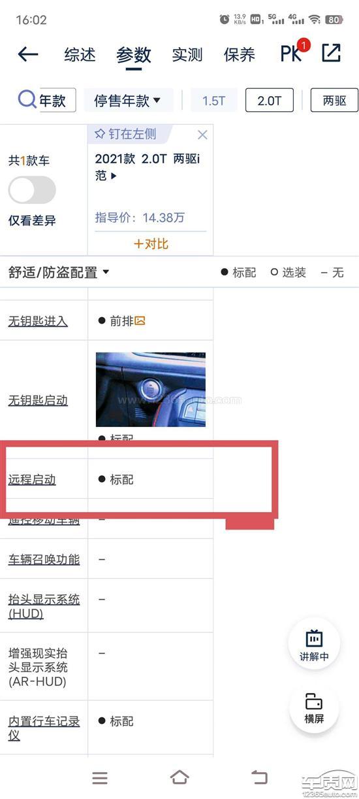This screenshot has height=799, width=359.
Task: Click the pin icon beside 钉在左侧
Action: point(100,134)
